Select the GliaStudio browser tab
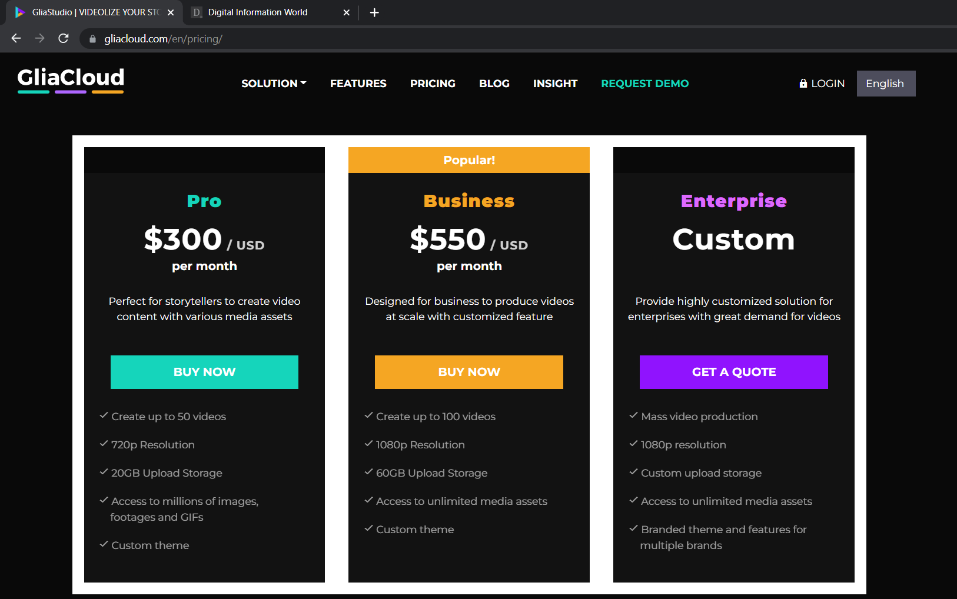Viewport: 957px width, 599px height. pos(95,12)
